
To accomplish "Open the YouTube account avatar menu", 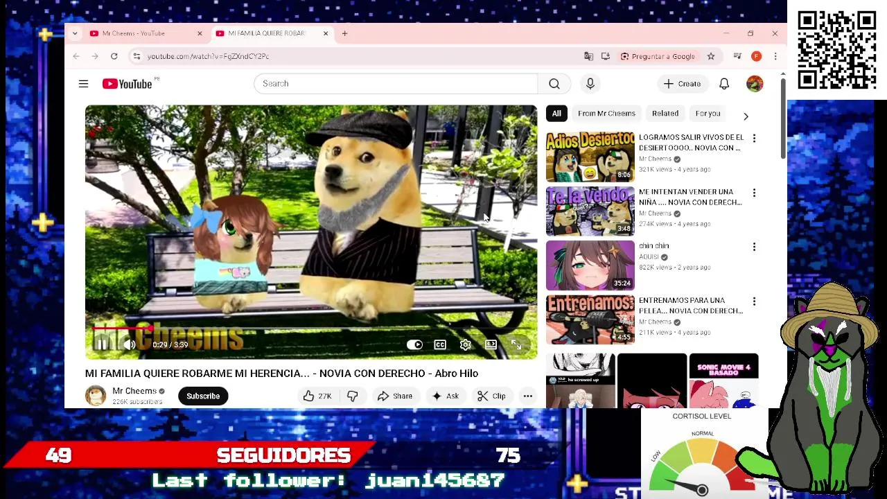I will tap(755, 84).
